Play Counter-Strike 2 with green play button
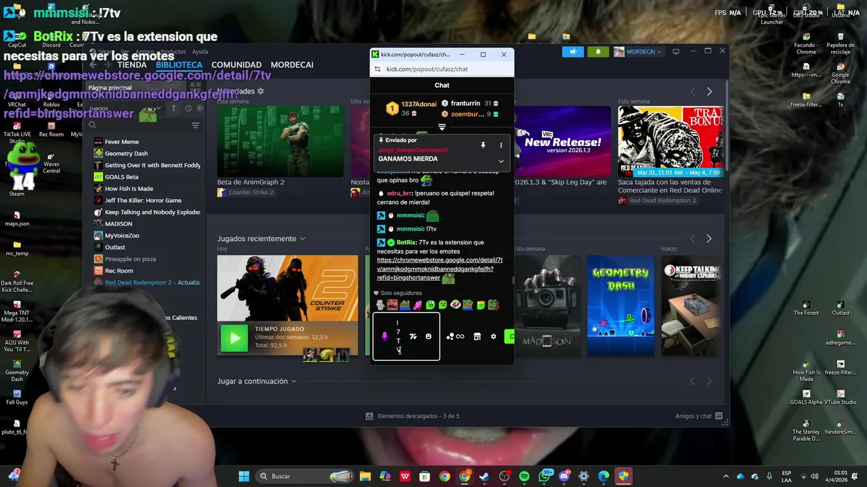867x487 pixels. tap(234, 339)
